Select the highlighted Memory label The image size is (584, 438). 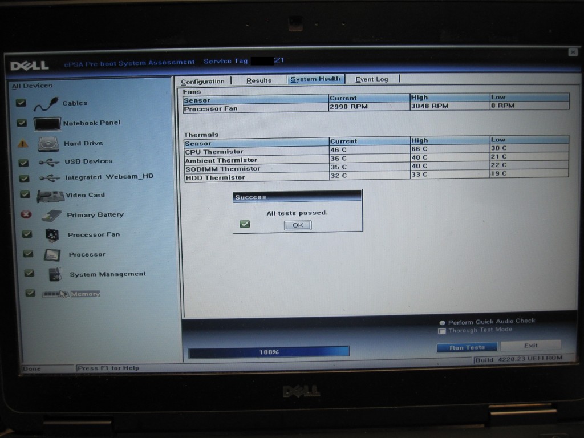point(86,294)
